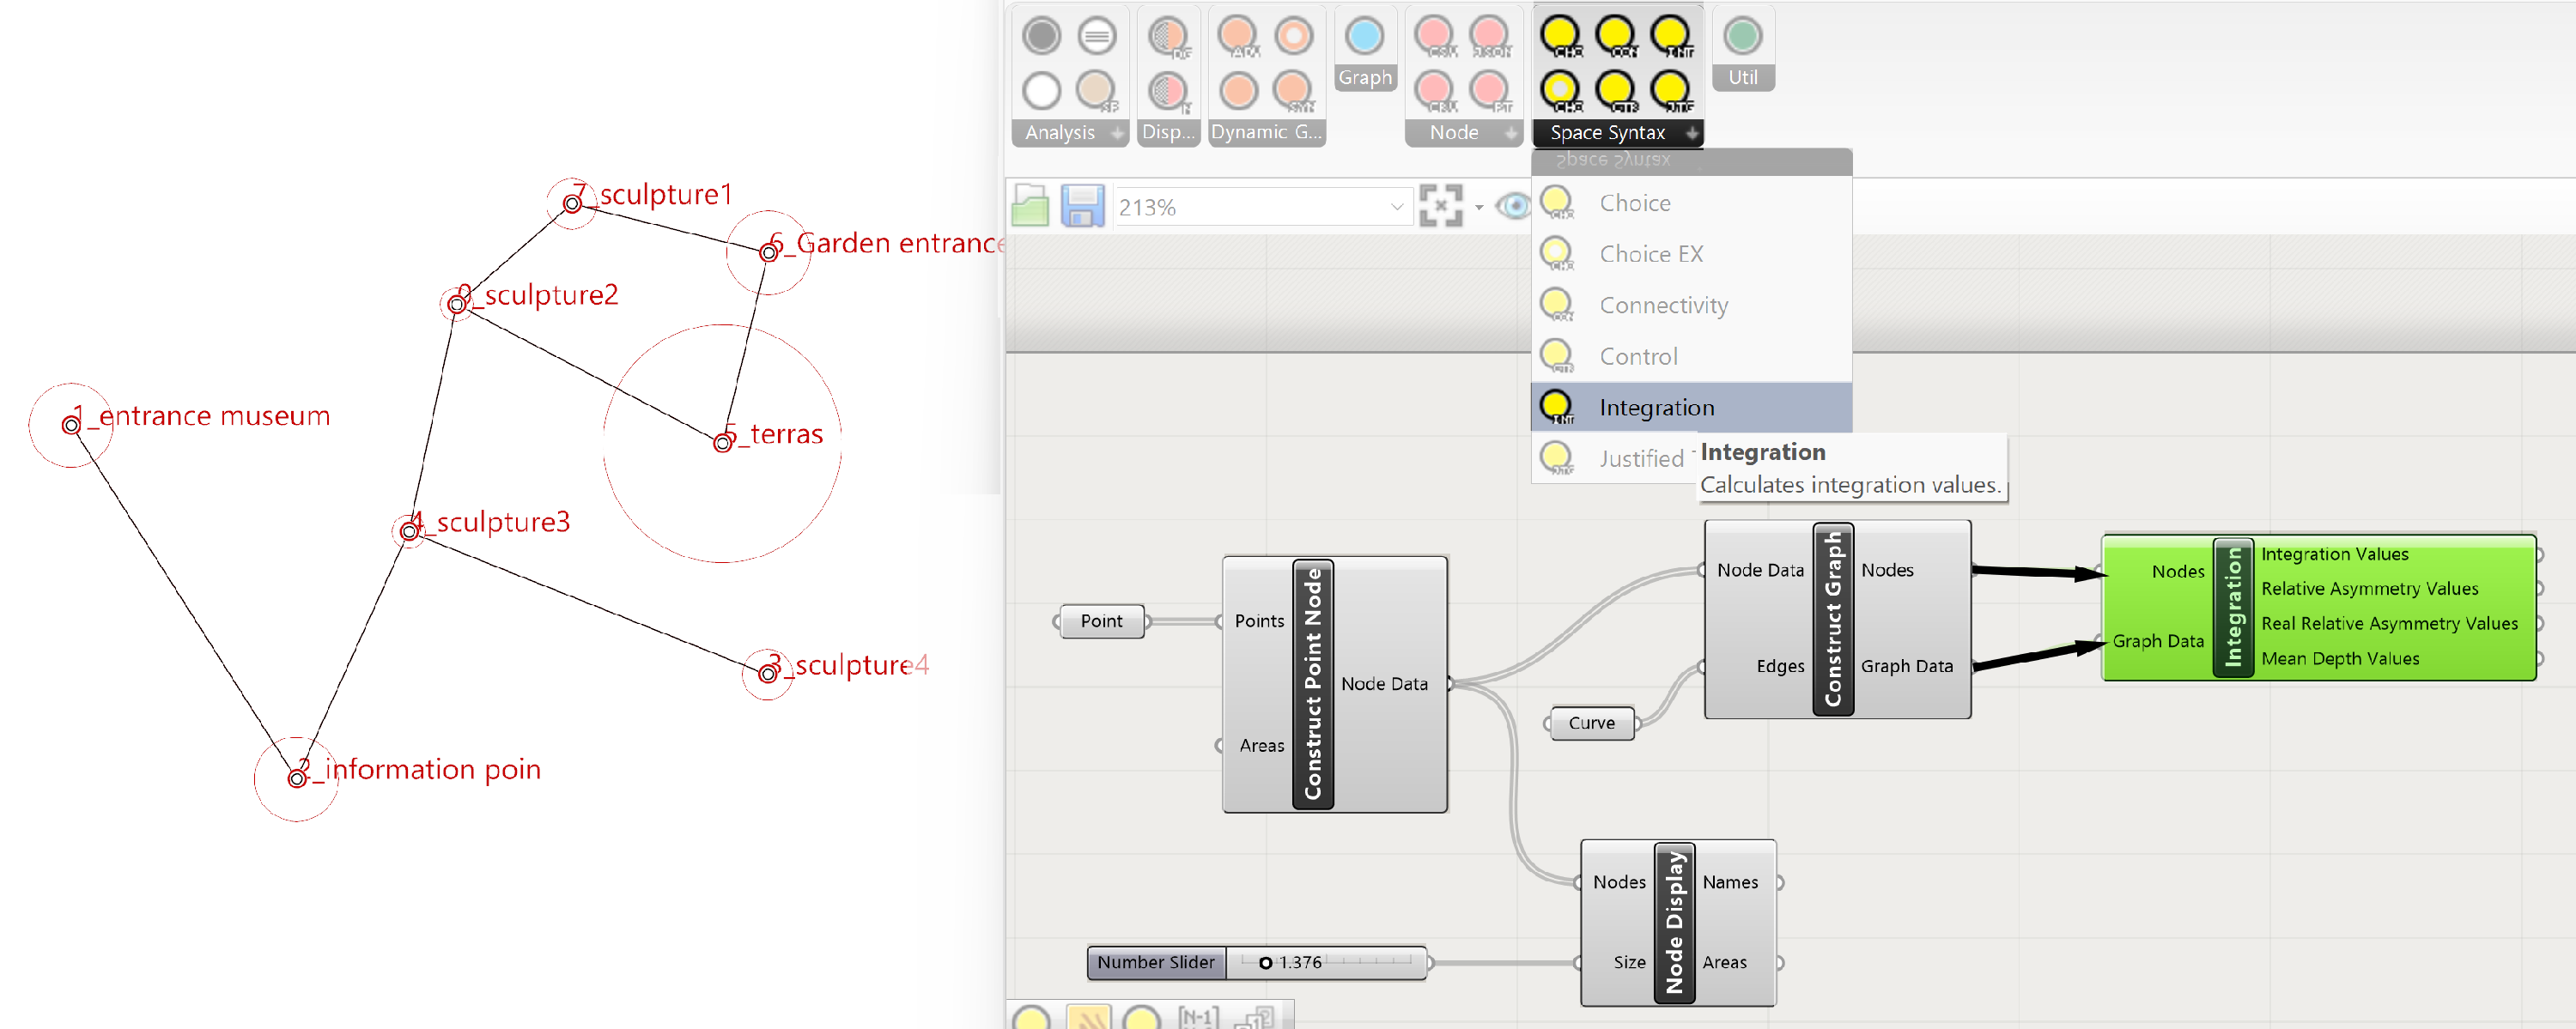Click the blue Graph component icon
The width and height of the screenshot is (2576, 1029).
(1364, 37)
